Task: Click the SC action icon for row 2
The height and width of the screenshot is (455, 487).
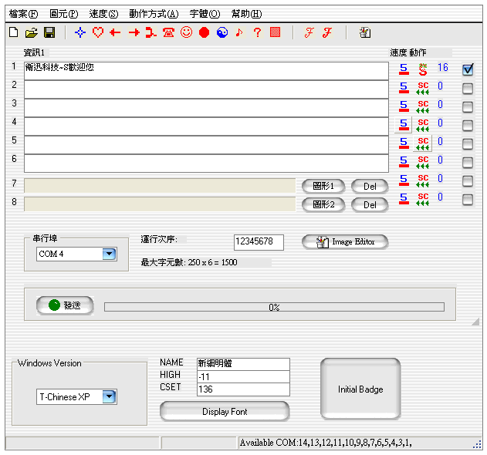Action: click(x=423, y=88)
